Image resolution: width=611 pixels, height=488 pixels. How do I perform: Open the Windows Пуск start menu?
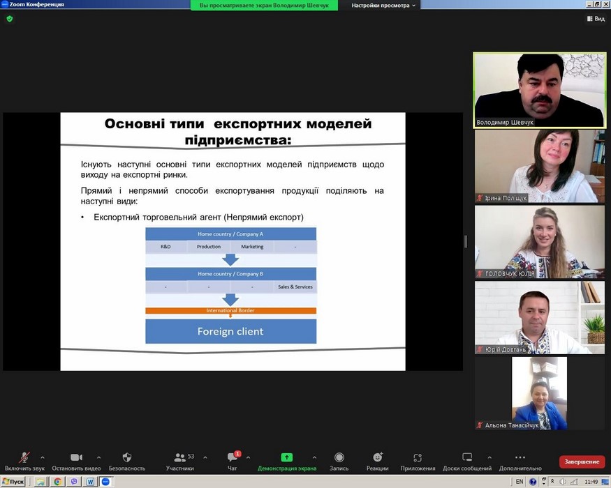[x=14, y=482]
